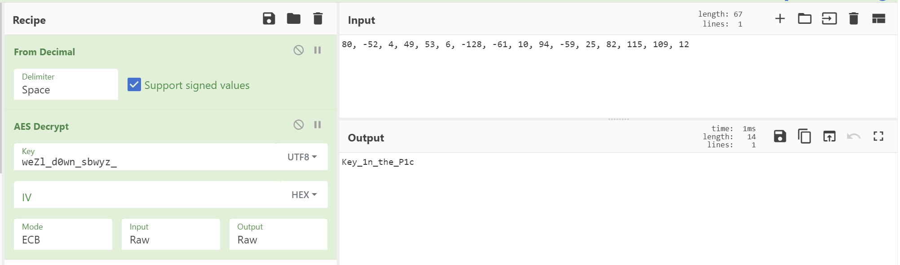The image size is (900, 265).
Task: Open the Mode ECB dropdown
Action: click(x=63, y=234)
